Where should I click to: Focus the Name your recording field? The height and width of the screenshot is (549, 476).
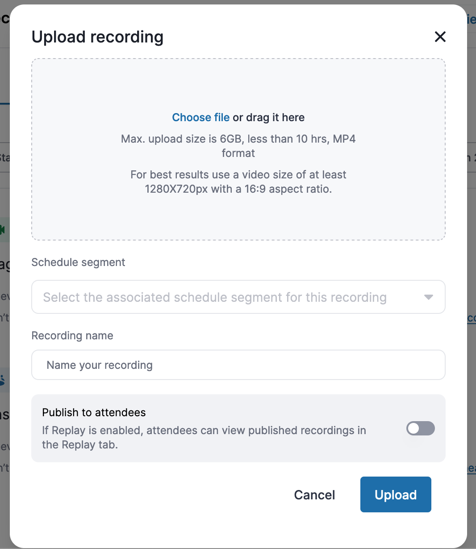tap(238, 365)
